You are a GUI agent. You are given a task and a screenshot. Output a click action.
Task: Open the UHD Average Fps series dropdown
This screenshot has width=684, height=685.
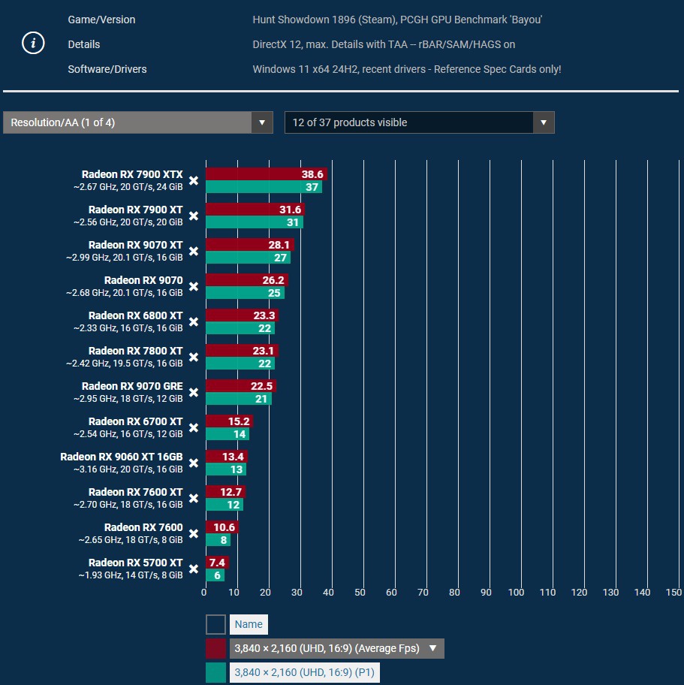point(337,648)
